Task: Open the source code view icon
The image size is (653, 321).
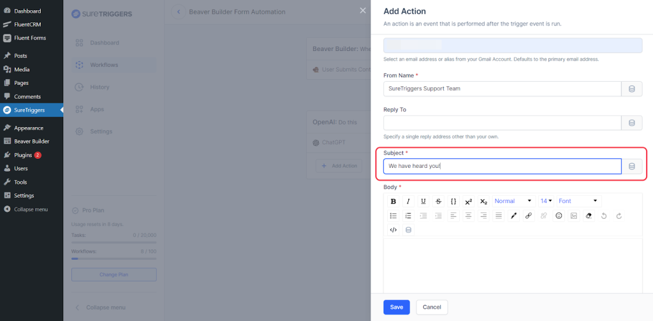Action: tap(393, 230)
